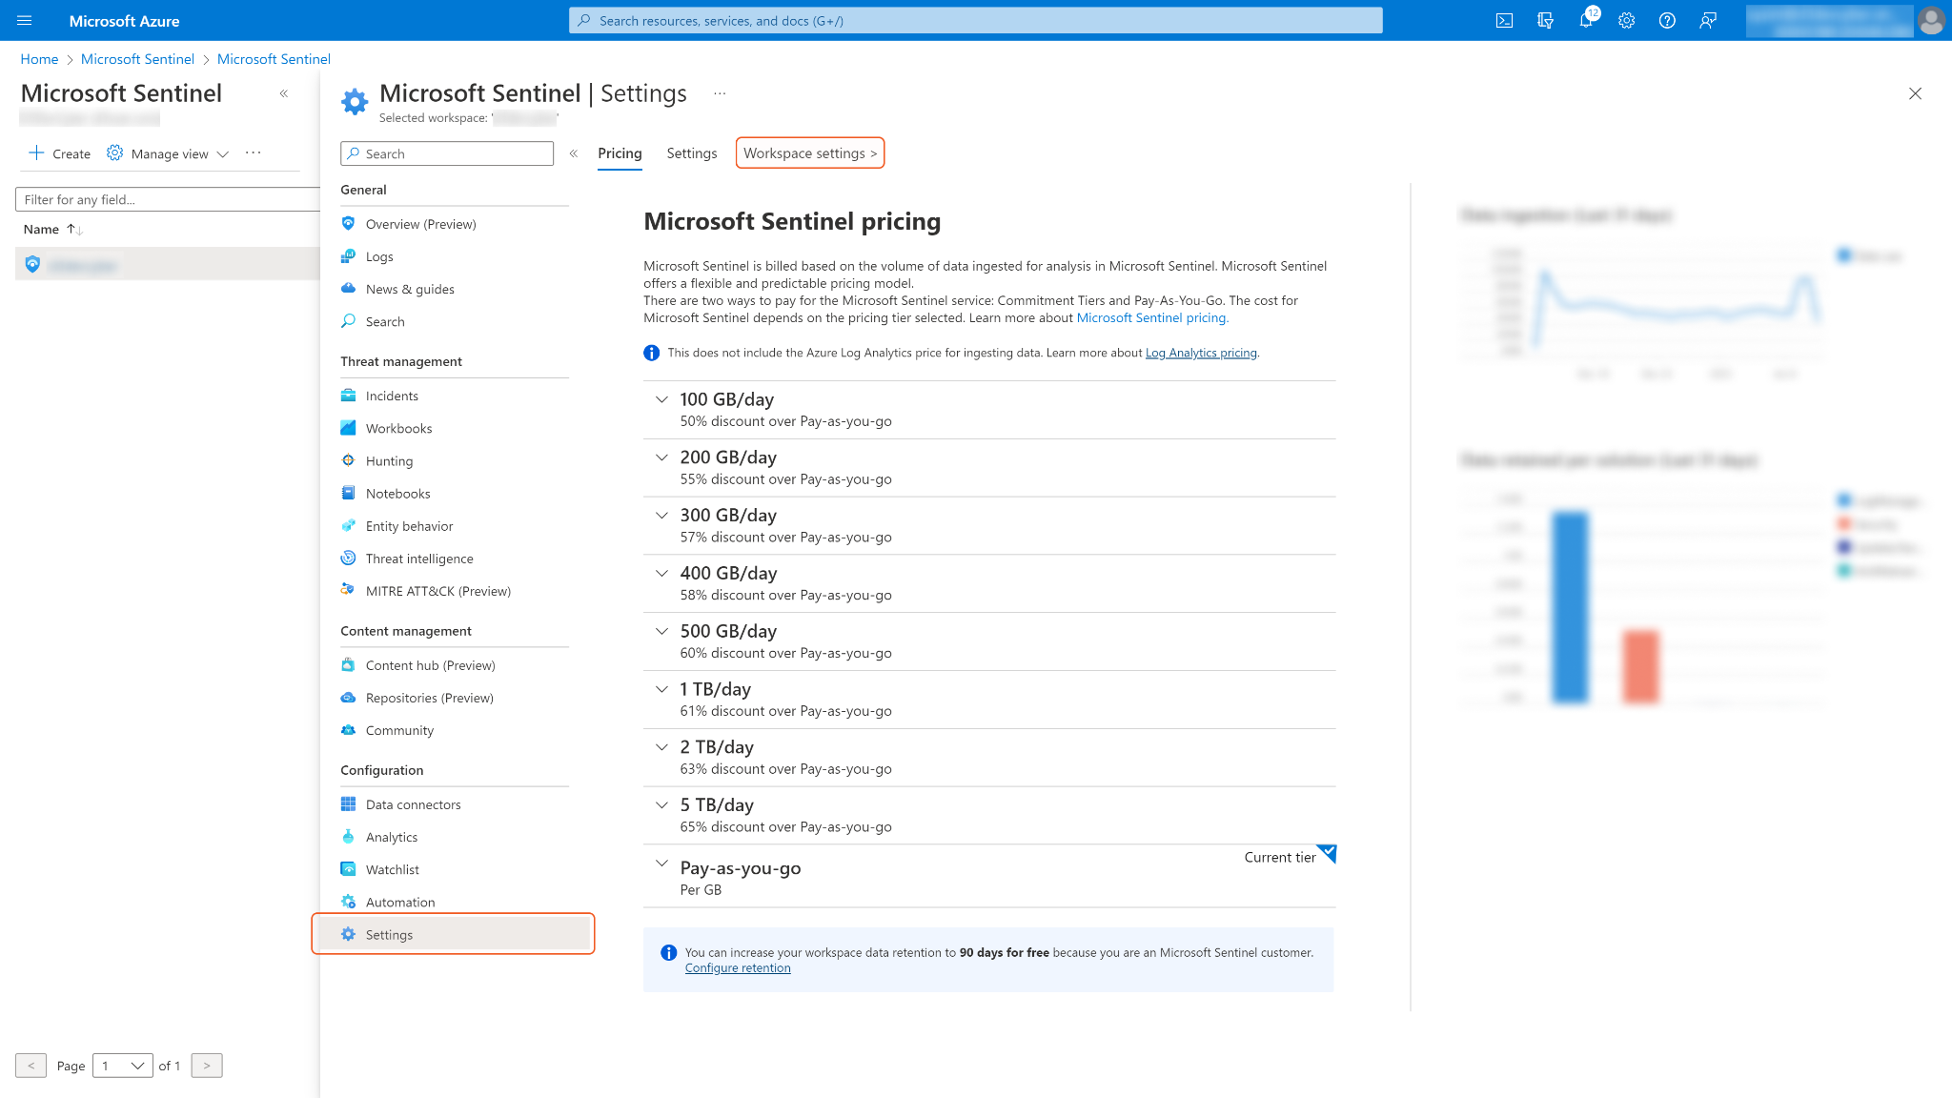The image size is (1952, 1098).
Task: Expand the 1 TB/day pricing tier
Action: point(661,689)
